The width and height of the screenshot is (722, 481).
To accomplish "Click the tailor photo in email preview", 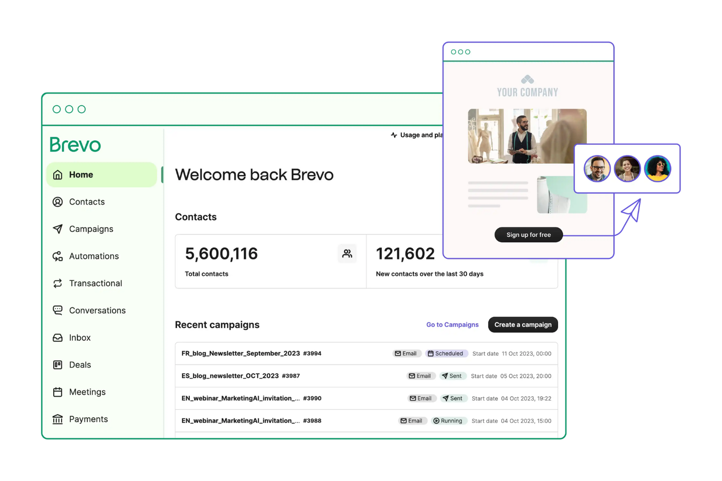I will point(527,136).
